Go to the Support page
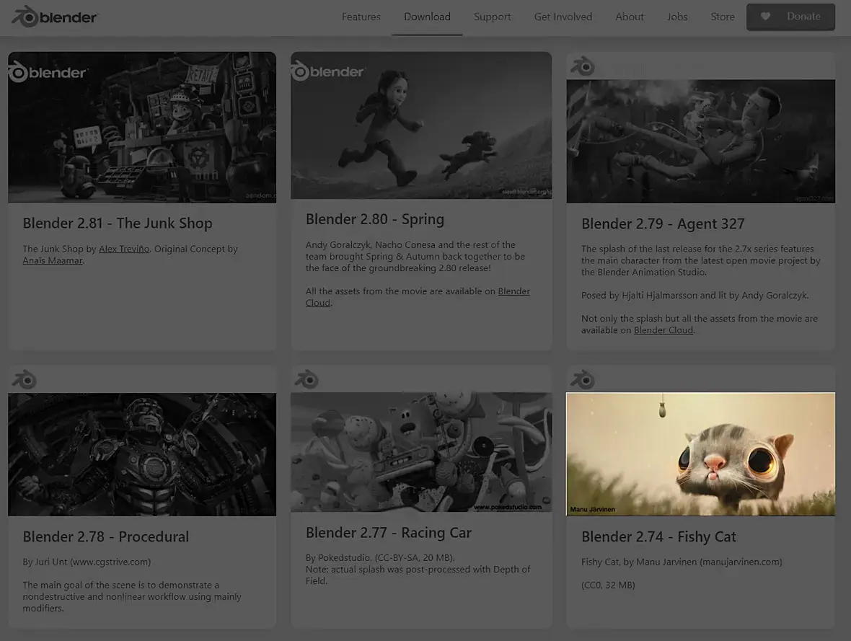The image size is (851, 641). (493, 17)
